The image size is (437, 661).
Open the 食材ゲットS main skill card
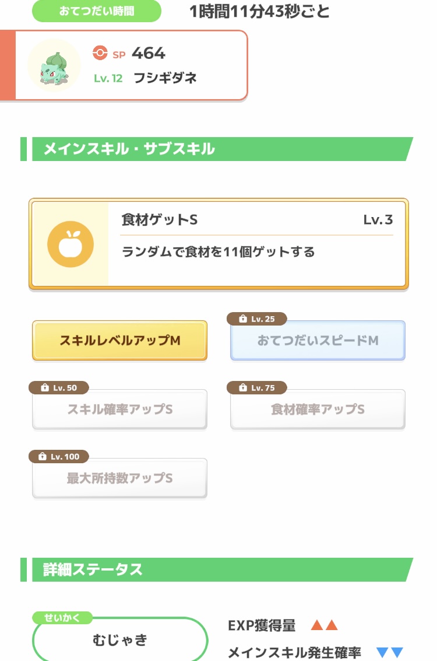[218, 243]
